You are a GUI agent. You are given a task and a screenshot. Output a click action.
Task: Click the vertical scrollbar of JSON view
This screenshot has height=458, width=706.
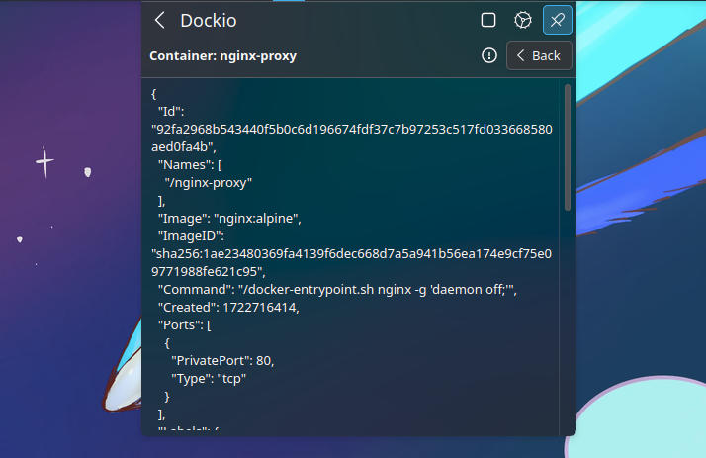point(568,147)
